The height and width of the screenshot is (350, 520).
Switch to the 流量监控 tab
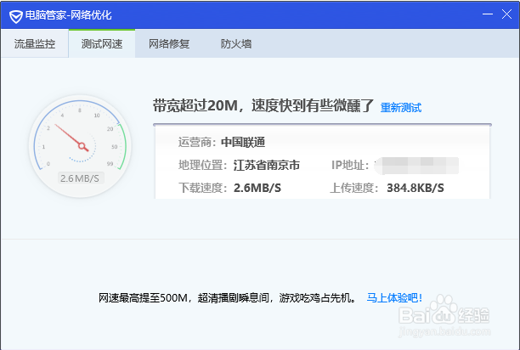pos(35,44)
